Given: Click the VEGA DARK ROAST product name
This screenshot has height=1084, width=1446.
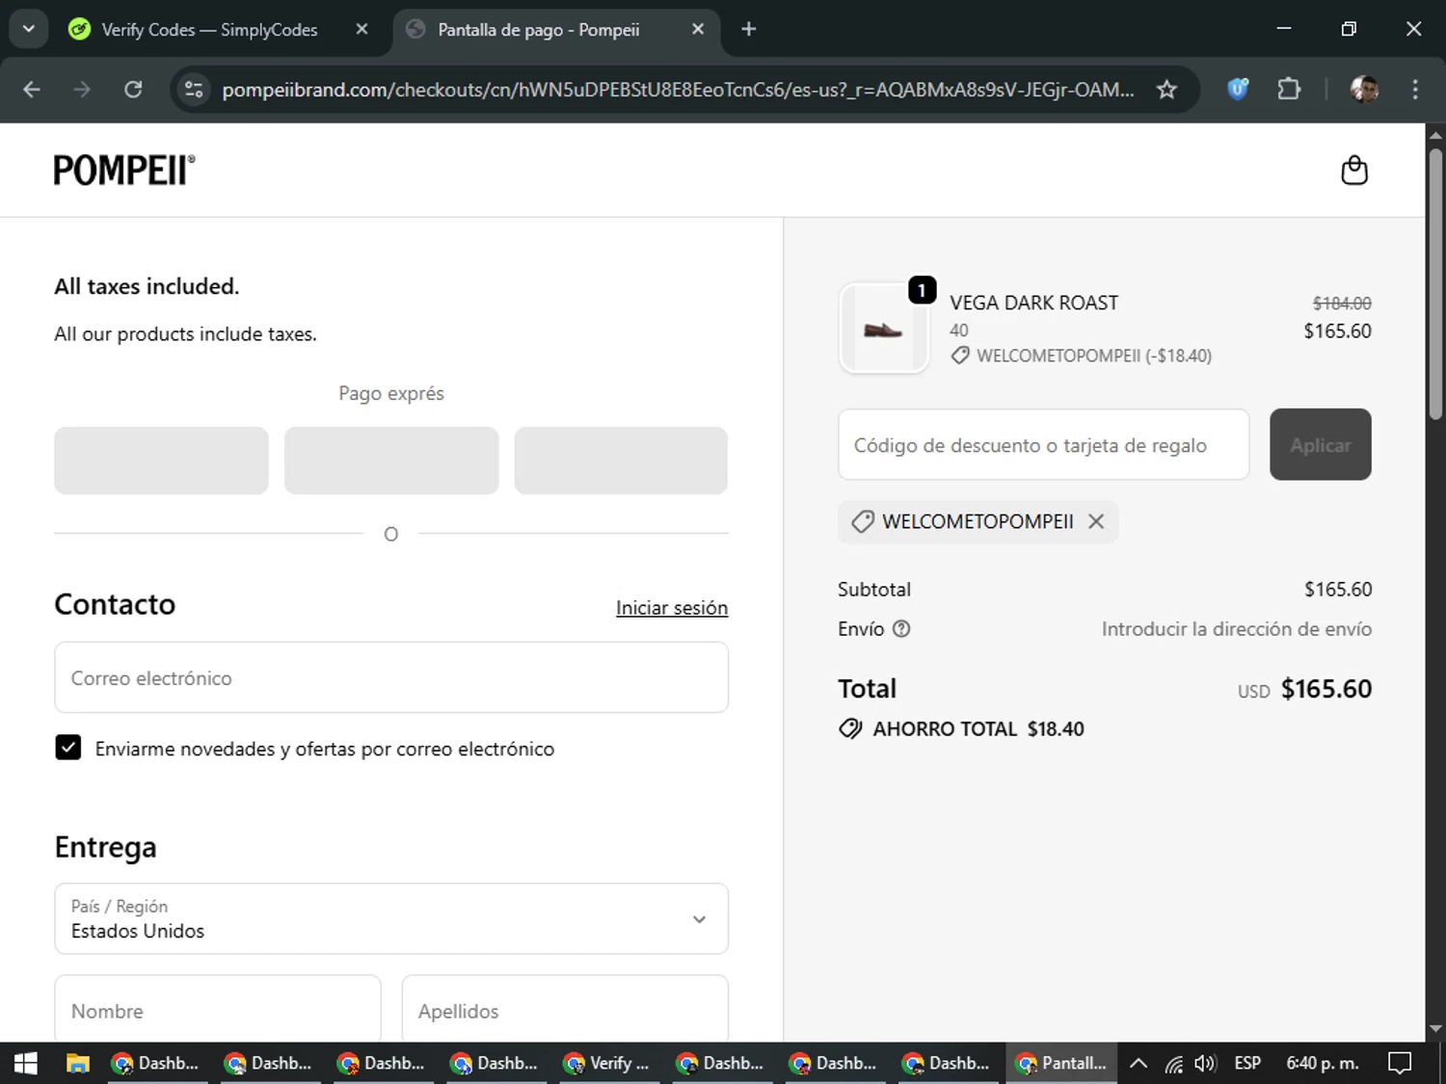Looking at the screenshot, I should [x=1034, y=303].
